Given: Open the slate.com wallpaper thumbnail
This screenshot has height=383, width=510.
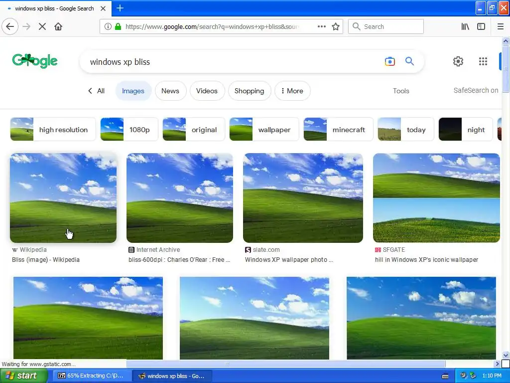Looking at the screenshot, I should [303, 198].
